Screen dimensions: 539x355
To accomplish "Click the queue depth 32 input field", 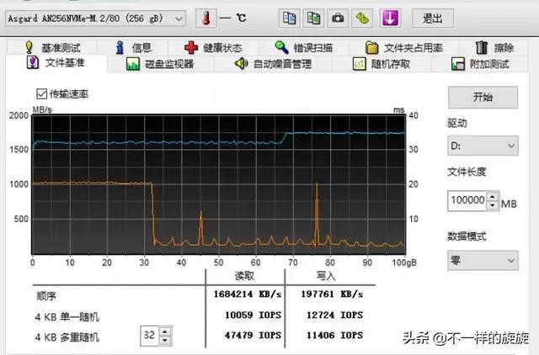I will pyautogui.click(x=150, y=336).
